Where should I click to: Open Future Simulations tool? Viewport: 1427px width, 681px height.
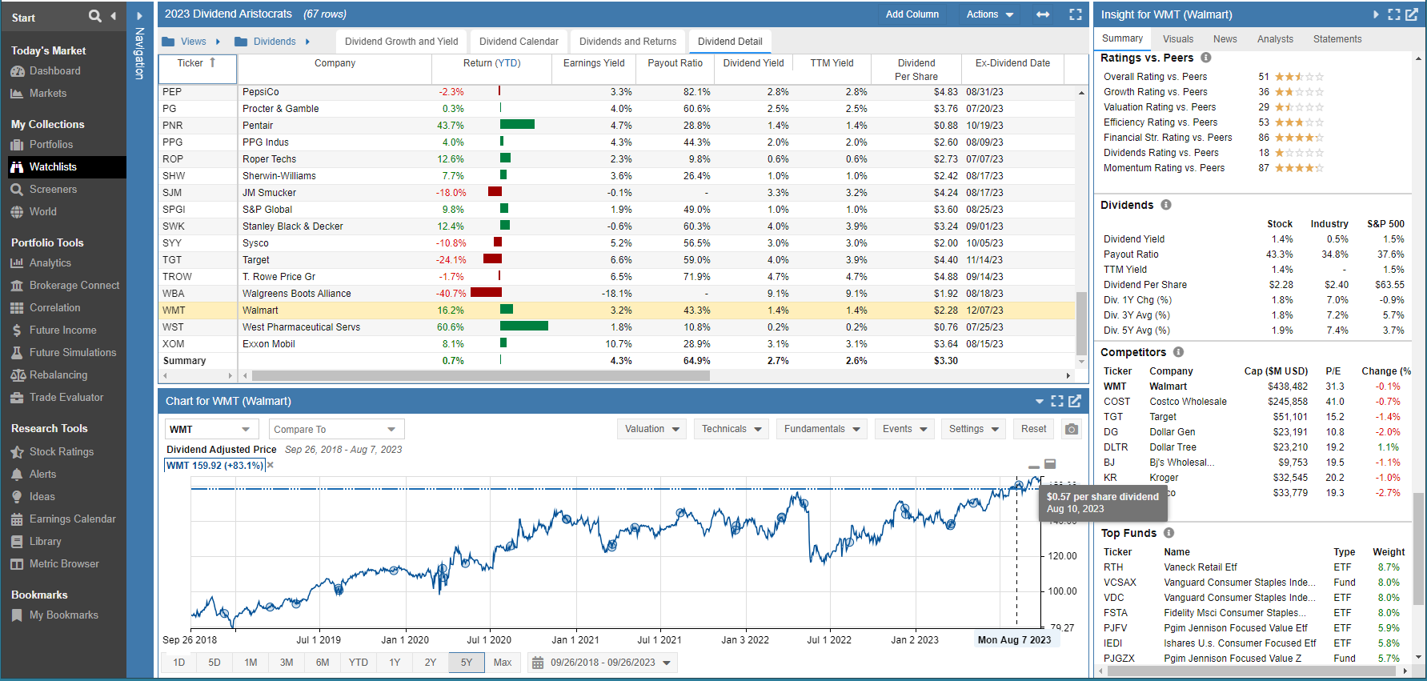point(72,352)
